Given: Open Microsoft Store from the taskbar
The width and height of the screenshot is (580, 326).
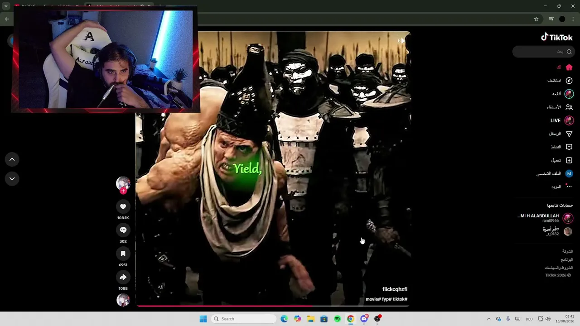Looking at the screenshot, I should tap(324, 319).
